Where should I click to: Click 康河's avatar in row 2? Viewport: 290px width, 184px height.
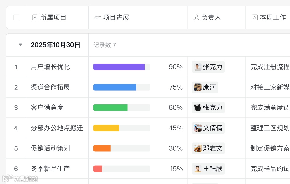click(198, 87)
